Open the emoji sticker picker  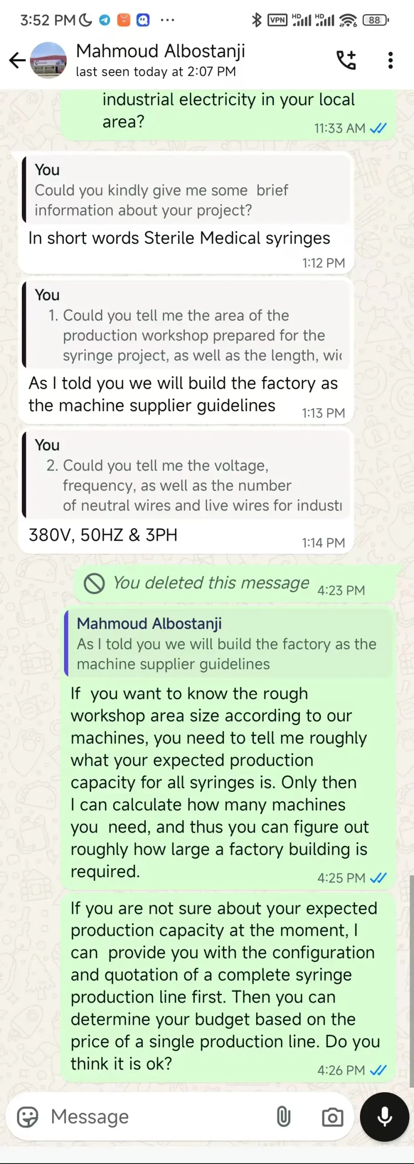coord(27,1117)
